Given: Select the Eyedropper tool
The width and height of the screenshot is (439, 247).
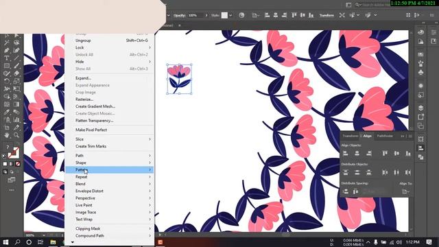Looking at the screenshot, I should point(6,112).
